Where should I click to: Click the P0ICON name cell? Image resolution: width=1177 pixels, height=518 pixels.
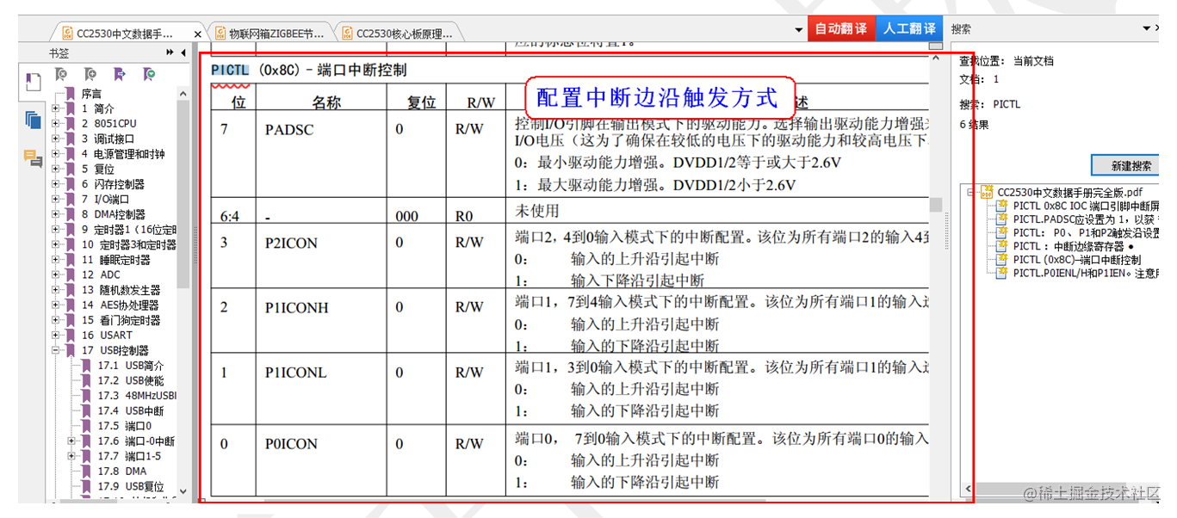click(x=291, y=444)
